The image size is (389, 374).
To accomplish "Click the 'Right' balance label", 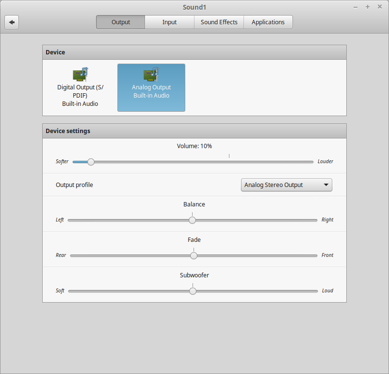I will pyautogui.click(x=327, y=220).
